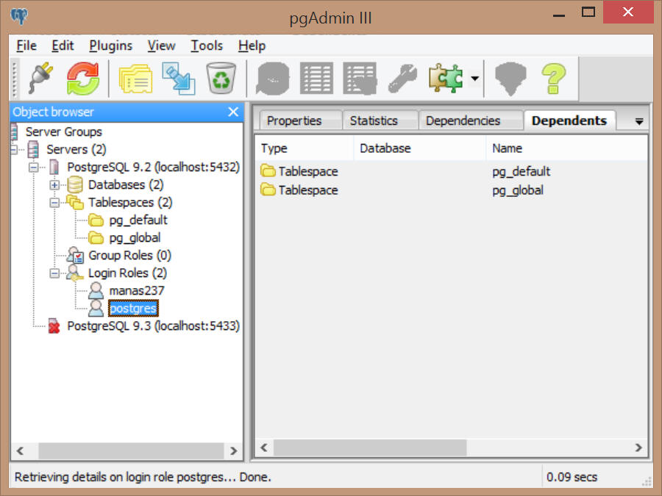Close the Object browser panel
This screenshot has width=662, height=496.
coord(233,112)
